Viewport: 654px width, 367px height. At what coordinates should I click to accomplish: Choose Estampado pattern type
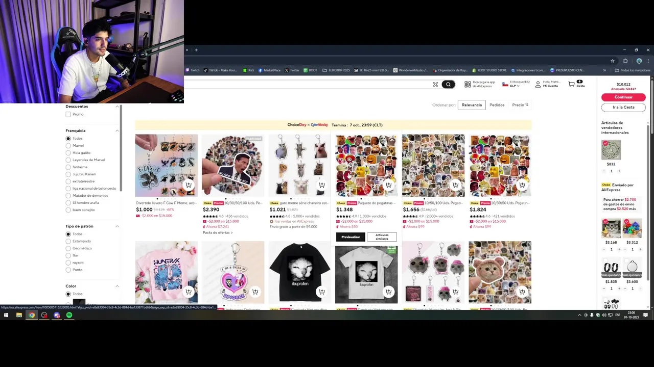[68, 241]
